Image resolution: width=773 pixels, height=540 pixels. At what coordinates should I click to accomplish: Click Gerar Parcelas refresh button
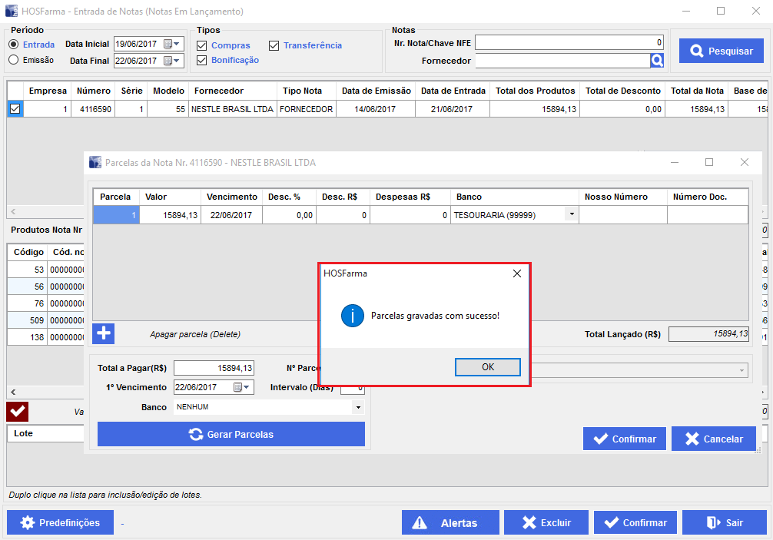click(231, 434)
